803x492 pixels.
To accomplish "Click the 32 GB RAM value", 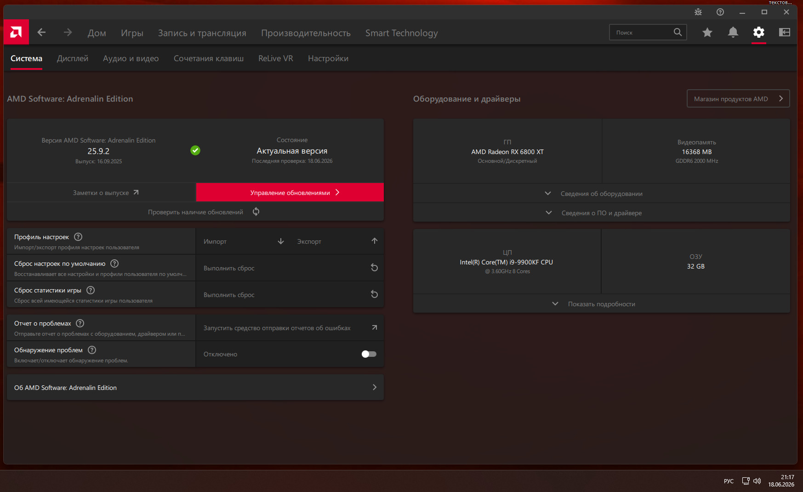I will [696, 266].
